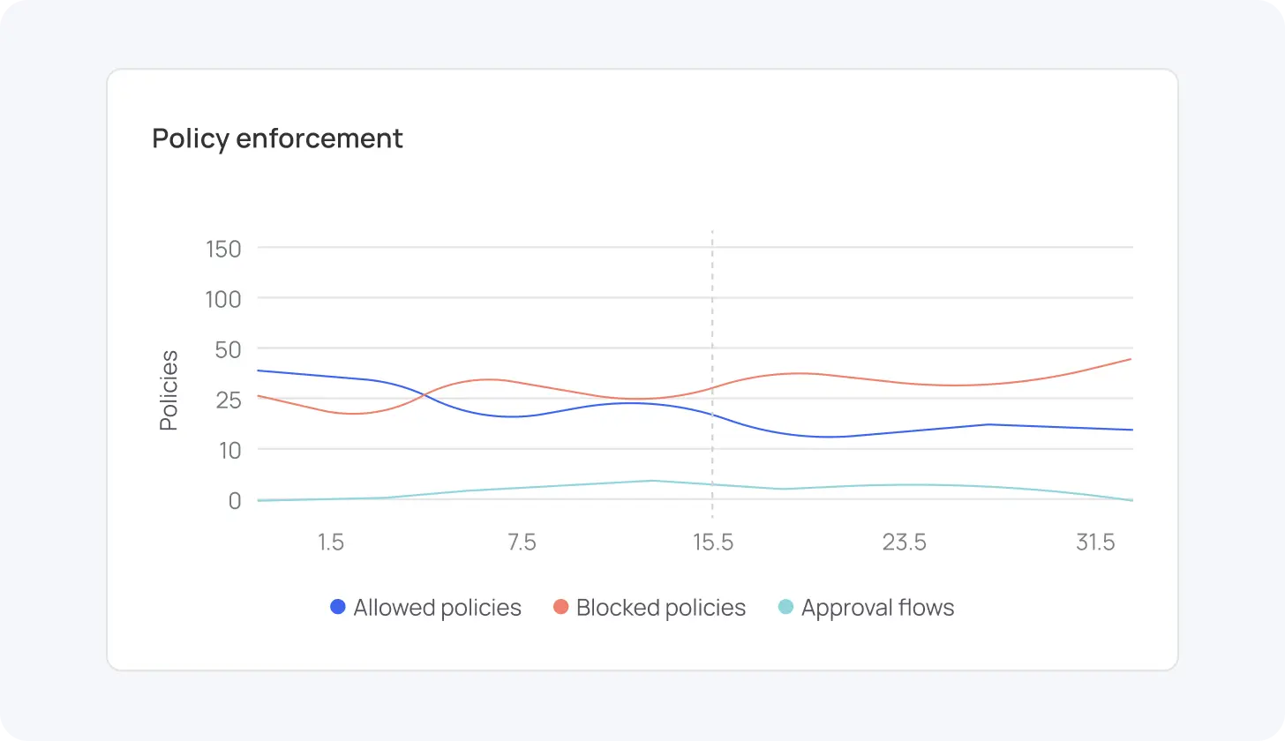The height and width of the screenshot is (741, 1285).
Task: Click the teal Approval flows legend dot
Action: click(785, 607)
